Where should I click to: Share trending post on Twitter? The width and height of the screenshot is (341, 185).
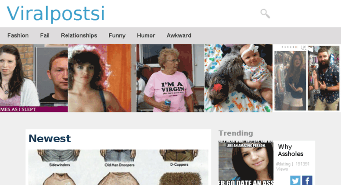point(295,181)
